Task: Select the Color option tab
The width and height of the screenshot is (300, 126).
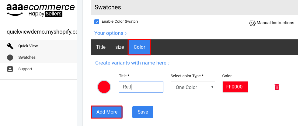Action: (139, 47)
